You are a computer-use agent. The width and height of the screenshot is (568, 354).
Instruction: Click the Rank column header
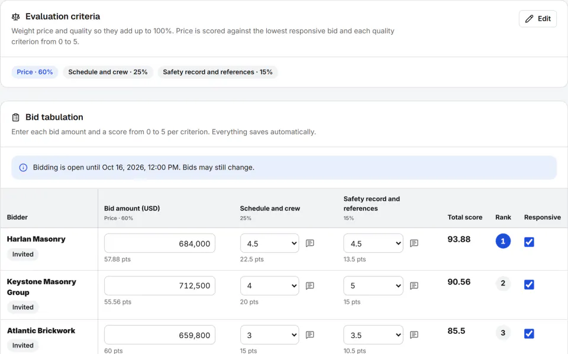coord(503,217)
